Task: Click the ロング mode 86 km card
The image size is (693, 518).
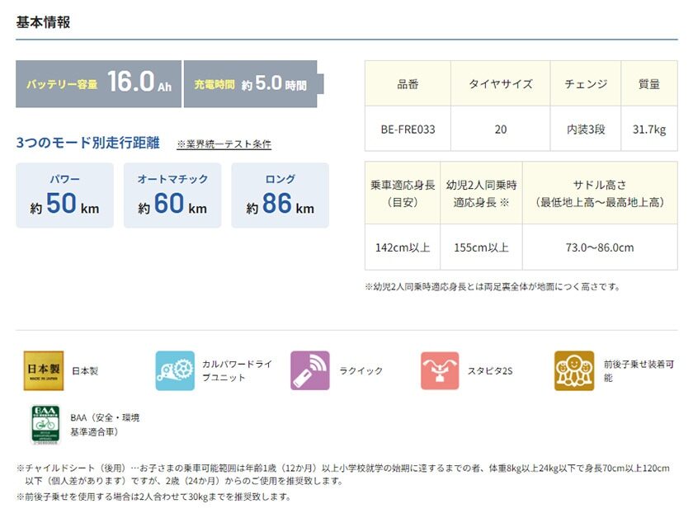Action: [280, 195]
